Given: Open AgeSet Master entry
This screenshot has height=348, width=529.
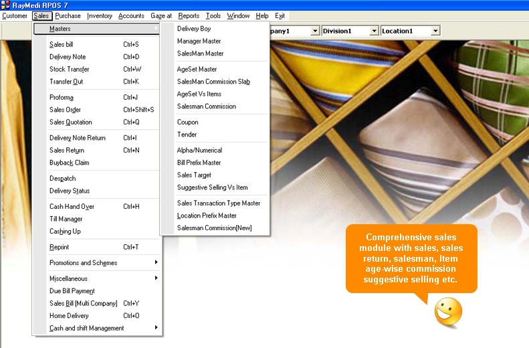Looking at the screenshot, I should point(215,69).
